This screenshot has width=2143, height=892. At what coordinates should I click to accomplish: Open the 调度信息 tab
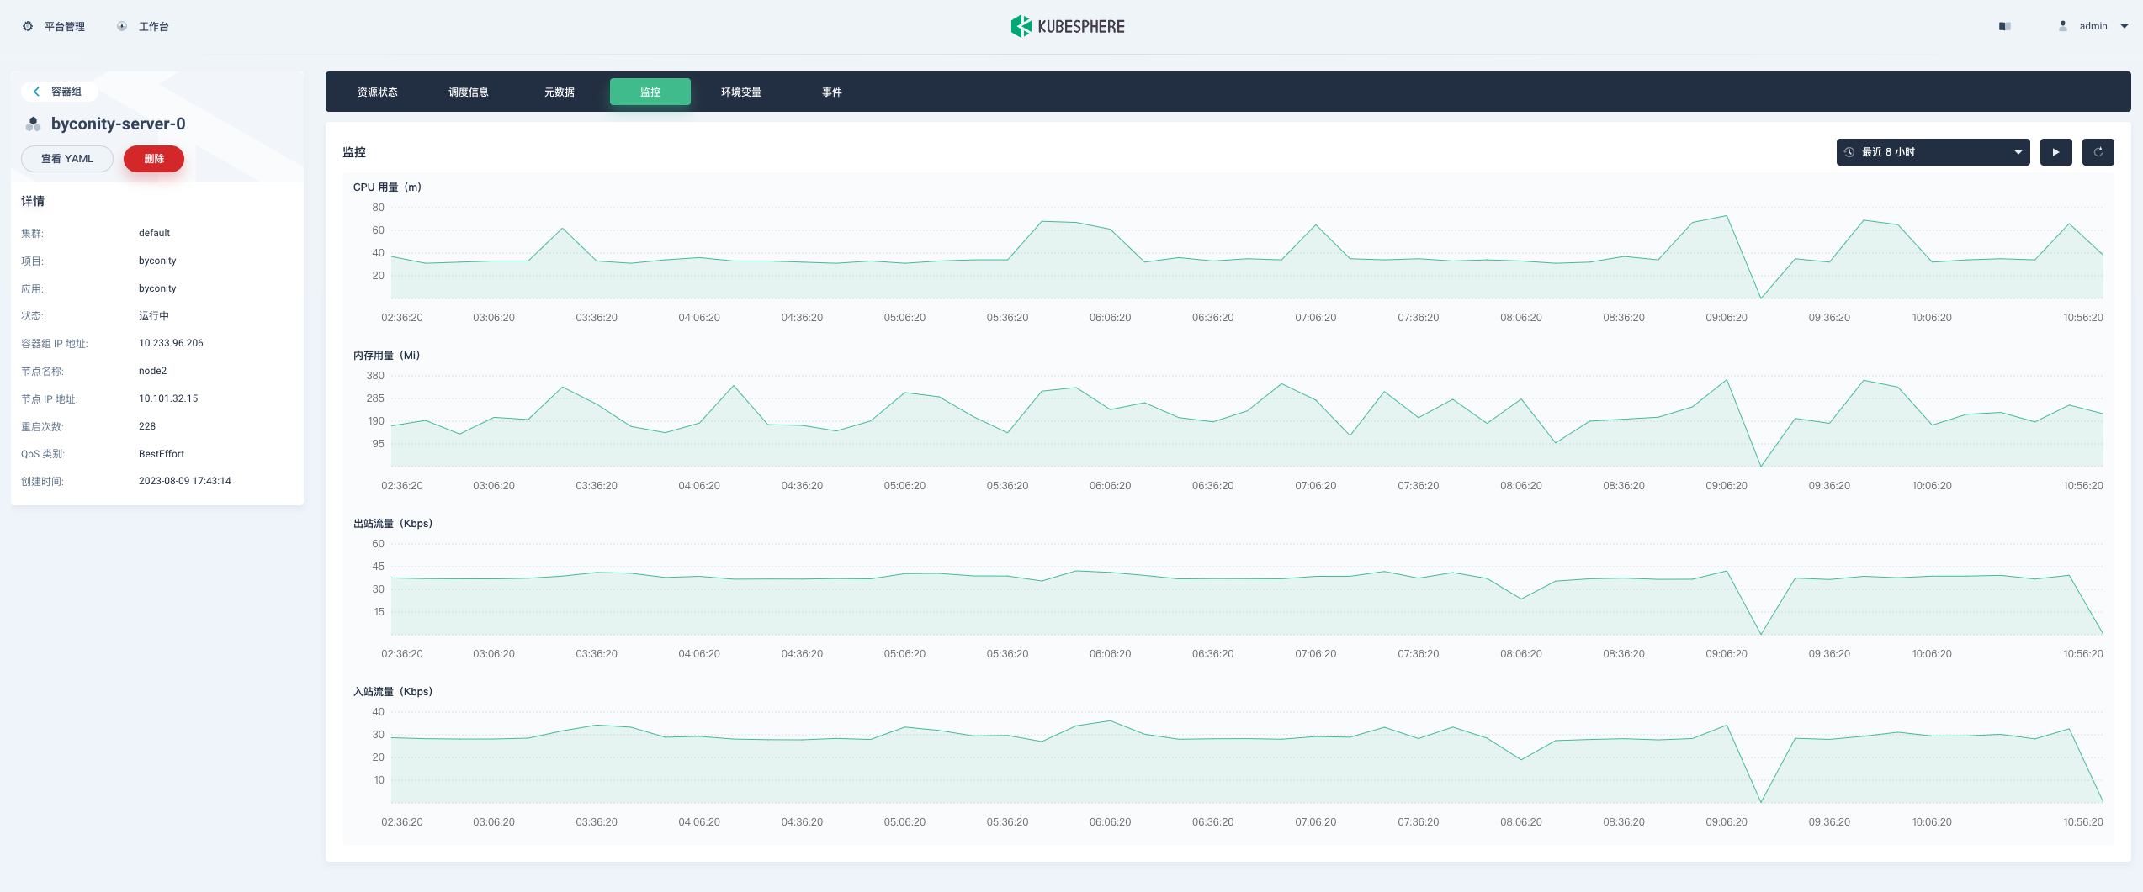click(468, 92)
